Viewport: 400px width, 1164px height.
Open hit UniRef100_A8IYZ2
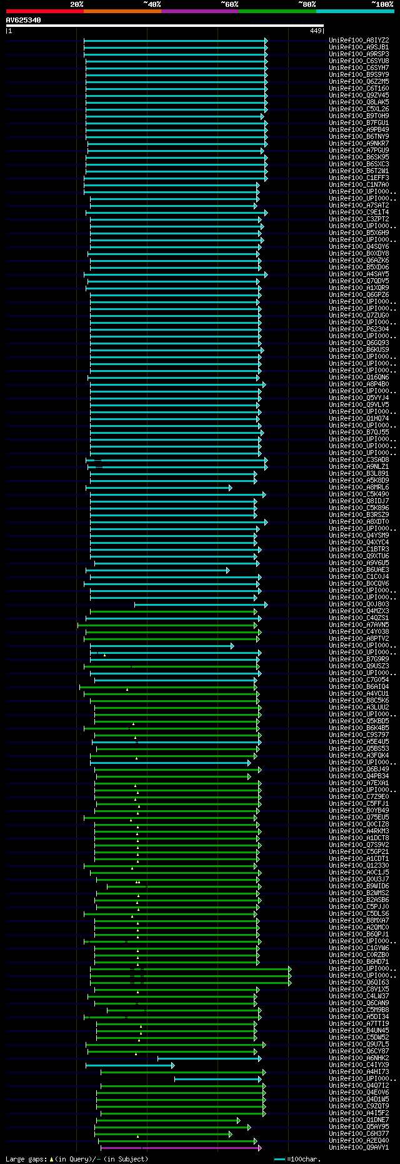[x=359, y=40]
